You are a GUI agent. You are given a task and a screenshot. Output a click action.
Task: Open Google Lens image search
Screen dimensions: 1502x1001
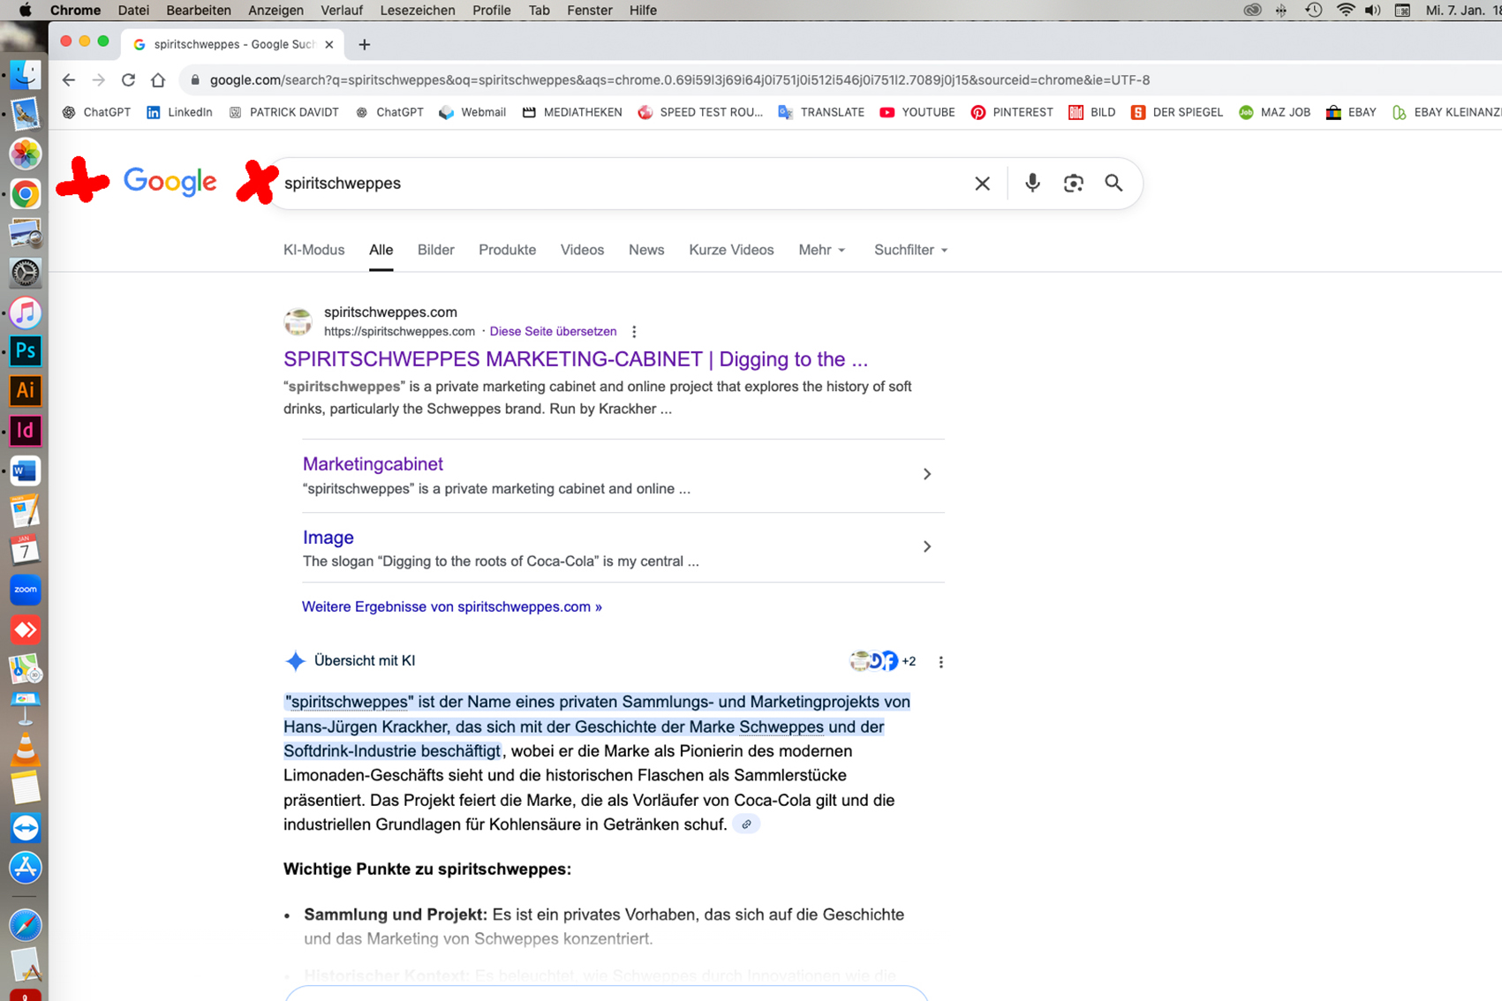1073,183
